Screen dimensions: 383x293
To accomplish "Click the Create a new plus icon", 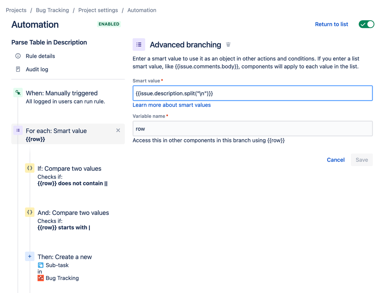I will coord(30,257).
